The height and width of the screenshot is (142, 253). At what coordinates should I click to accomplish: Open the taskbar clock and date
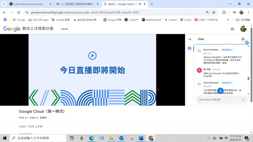[235, 138]
